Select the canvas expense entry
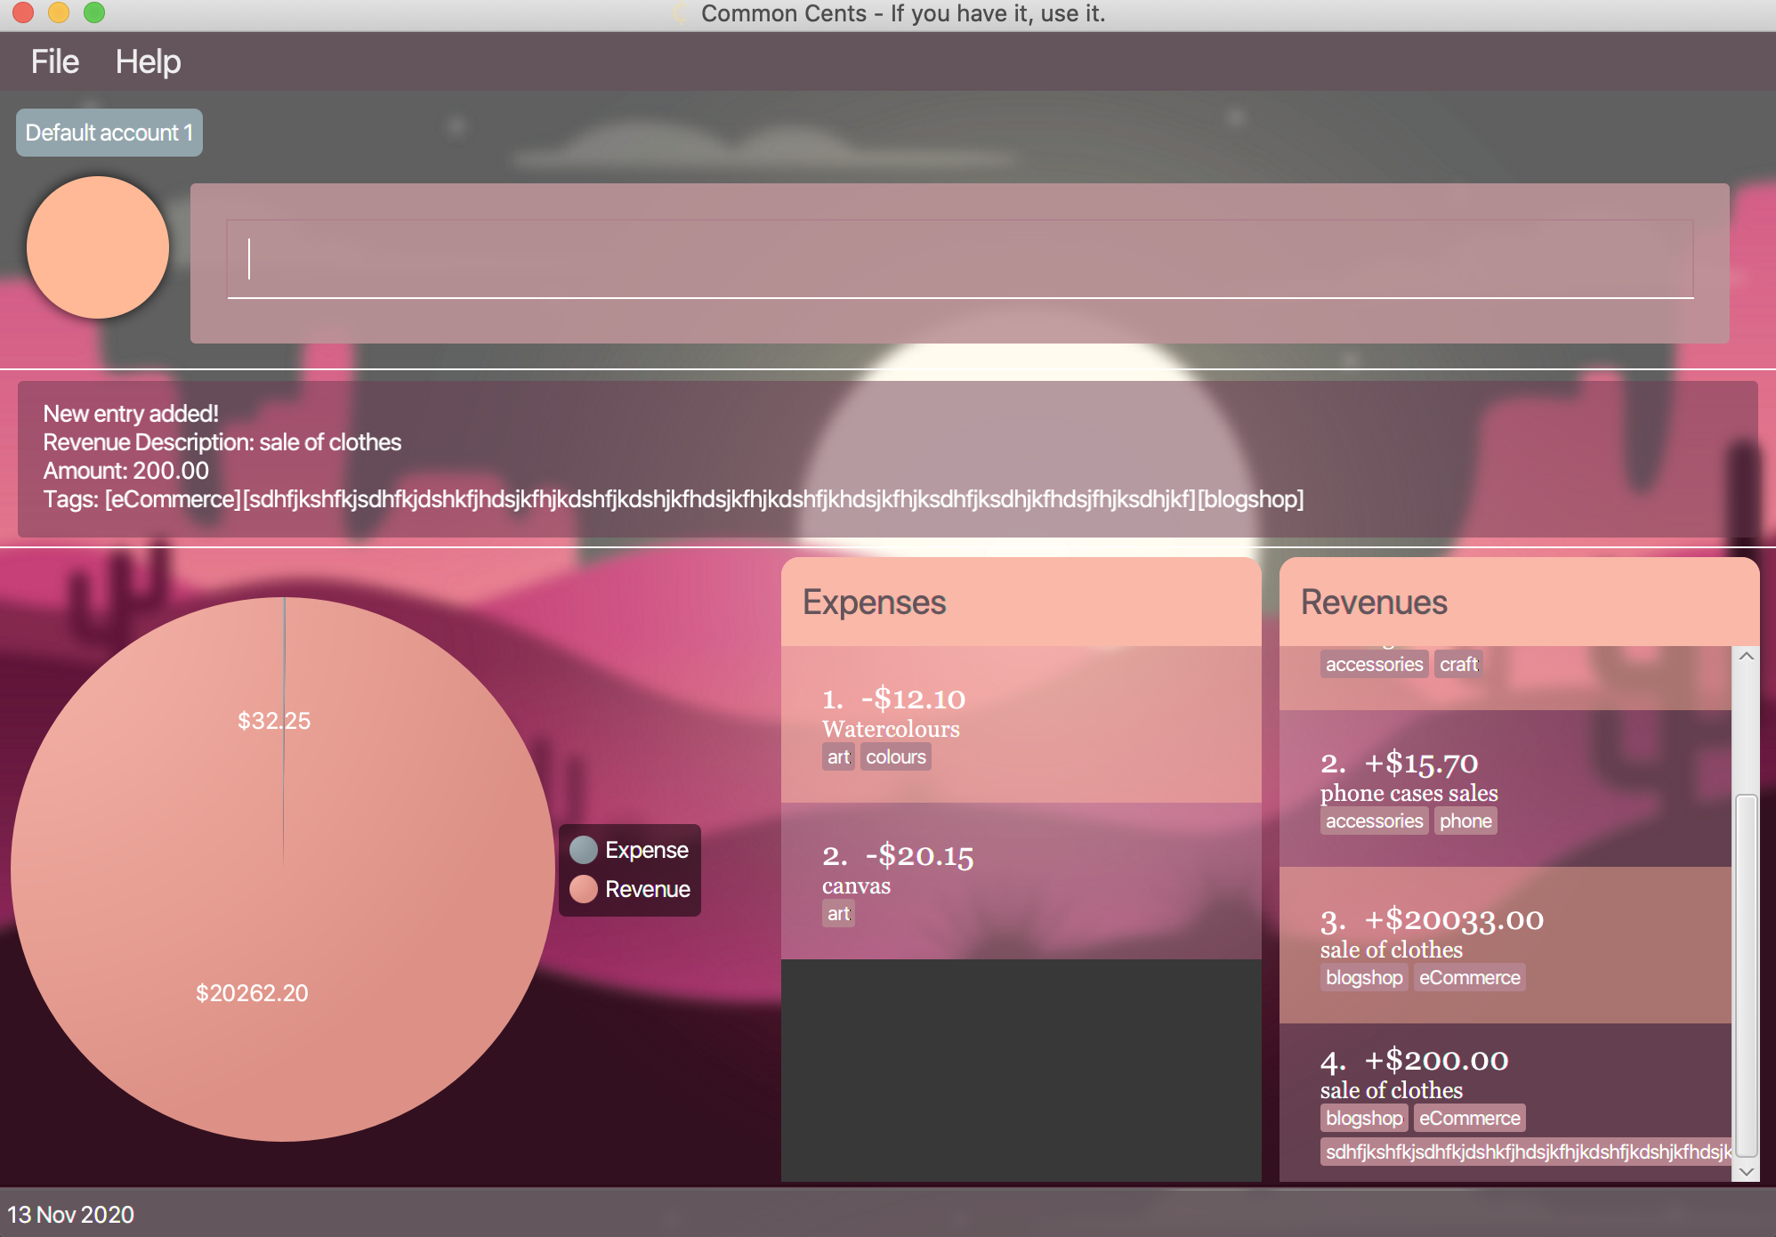Viewport: 1776px width, 1237px height. [x=1021, y=881]
